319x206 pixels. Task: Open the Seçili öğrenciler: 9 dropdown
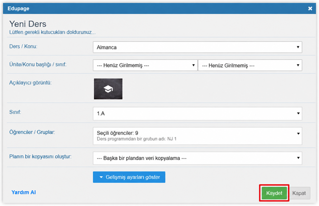197,136
